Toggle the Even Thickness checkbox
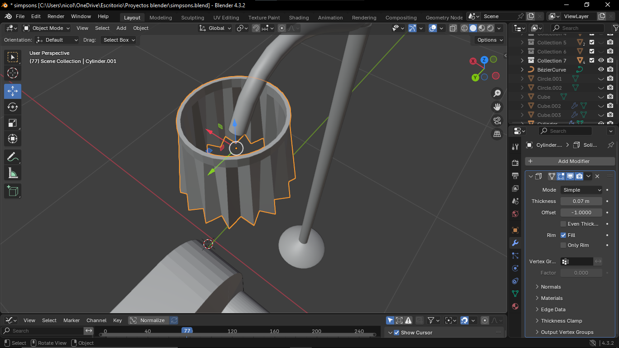The width and height of the screenshot is (619, 348). [563, 224]
